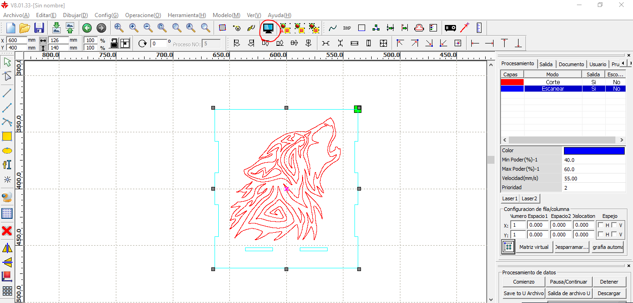Viewport: 633px width, 303px height.
Task: Click the Prioridad value 2
Action: point(594,188)
